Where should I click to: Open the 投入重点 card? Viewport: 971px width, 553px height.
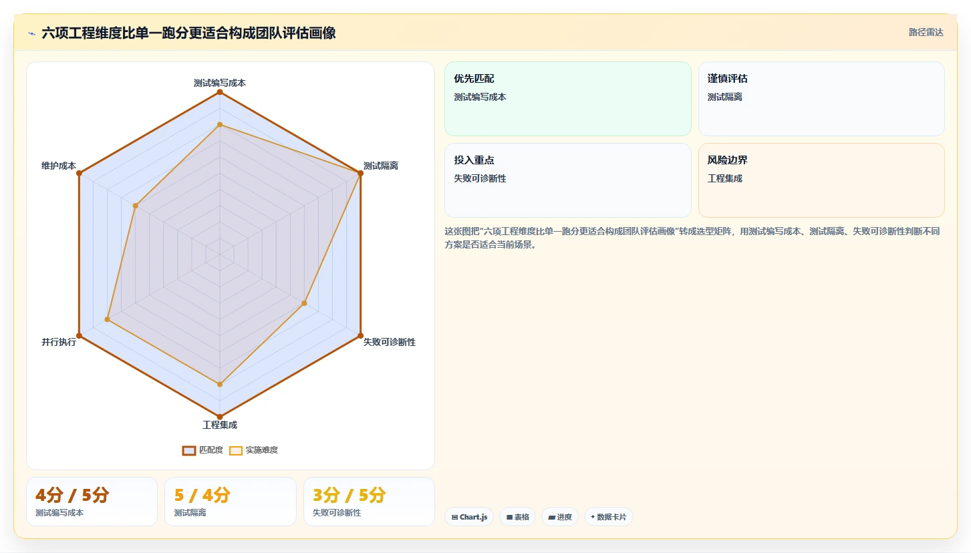pos(568,180)
